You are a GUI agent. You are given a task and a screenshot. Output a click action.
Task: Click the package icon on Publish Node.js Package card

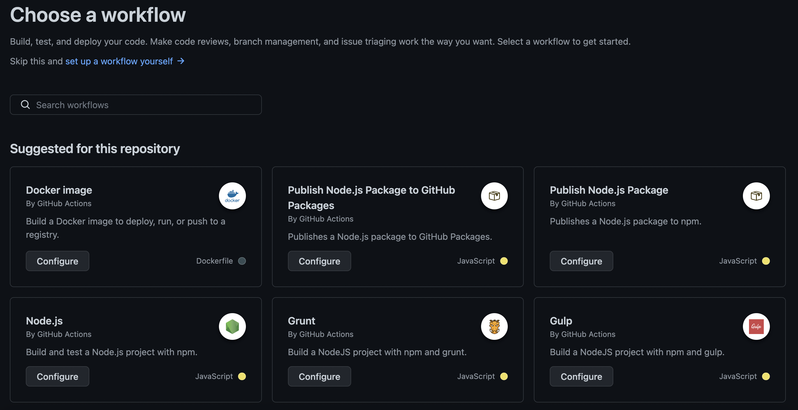tap(756, 196)
